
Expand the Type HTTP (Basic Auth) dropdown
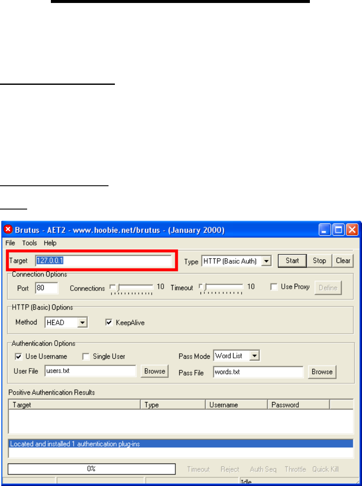[x=266, y=261]
